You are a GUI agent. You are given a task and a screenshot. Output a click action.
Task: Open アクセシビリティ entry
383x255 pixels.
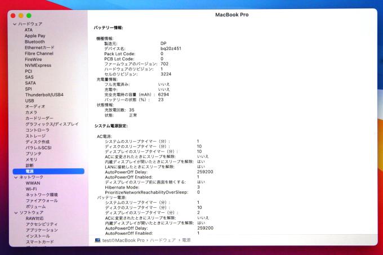(x=42, y=224)
